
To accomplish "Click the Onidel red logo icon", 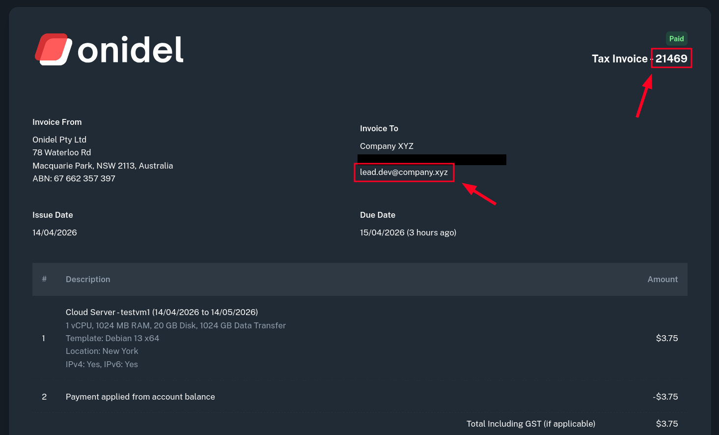I will (x=53, y=49).
